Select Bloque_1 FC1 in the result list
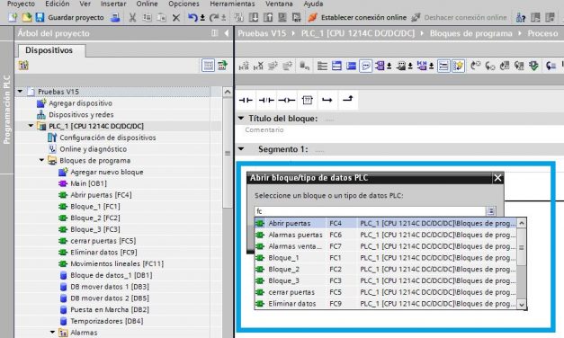The image size is (564, 338). click(385, 258)
